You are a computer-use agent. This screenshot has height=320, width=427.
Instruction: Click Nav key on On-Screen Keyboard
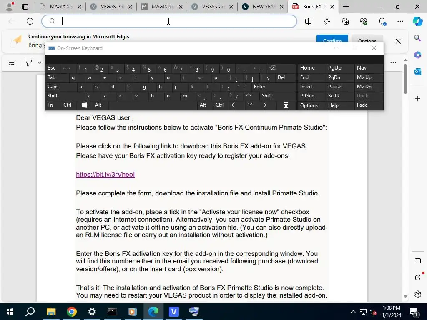click(368, 68)
